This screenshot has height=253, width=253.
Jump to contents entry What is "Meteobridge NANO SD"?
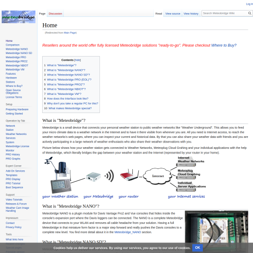[x=68, y=75]
